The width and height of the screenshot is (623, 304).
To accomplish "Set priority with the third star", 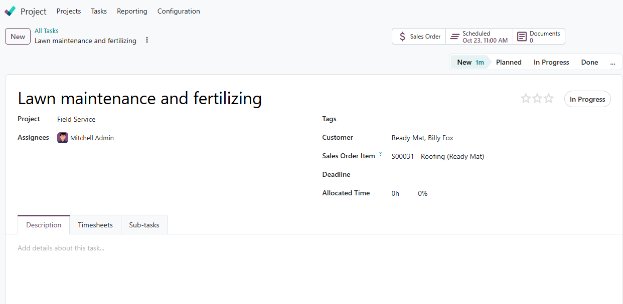I will point(549,99).
